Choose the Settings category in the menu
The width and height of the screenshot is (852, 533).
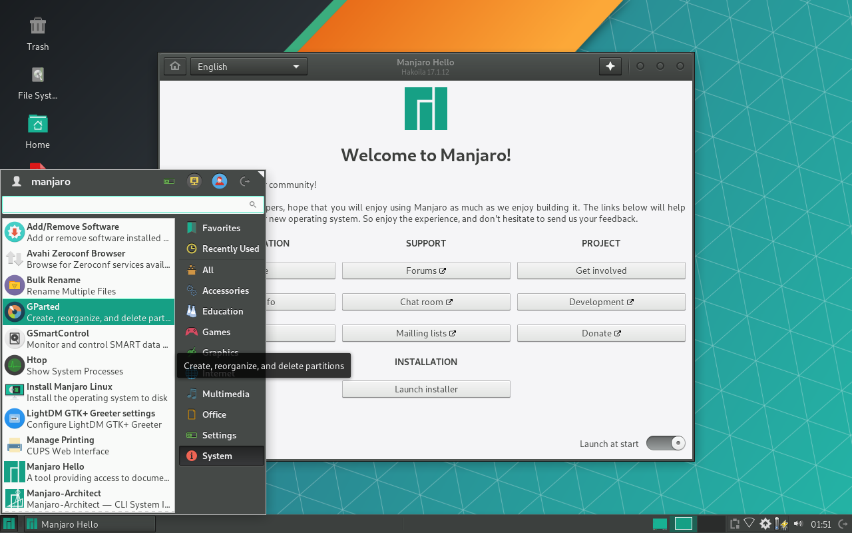pyautogui.click(x=219, y=435)
